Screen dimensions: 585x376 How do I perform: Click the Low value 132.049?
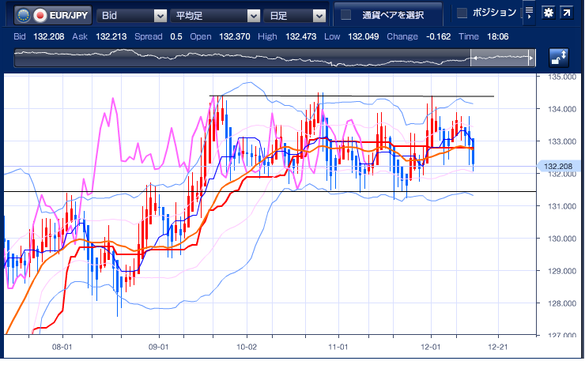point(364,36)
